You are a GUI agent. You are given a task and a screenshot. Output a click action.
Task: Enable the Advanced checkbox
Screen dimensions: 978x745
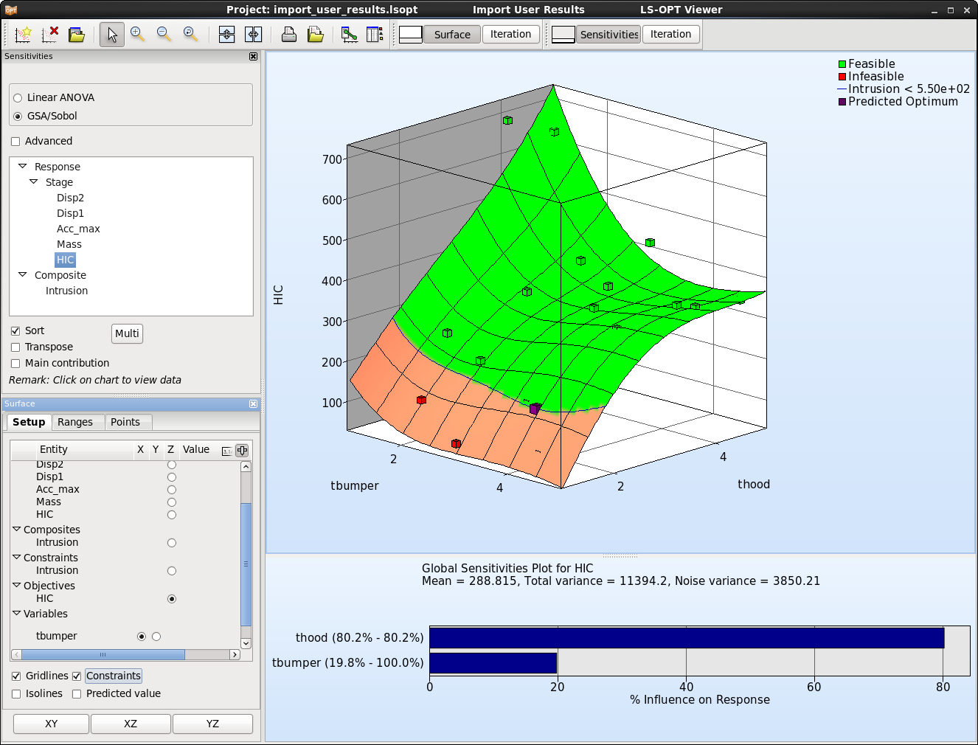[x=15, y=141]
